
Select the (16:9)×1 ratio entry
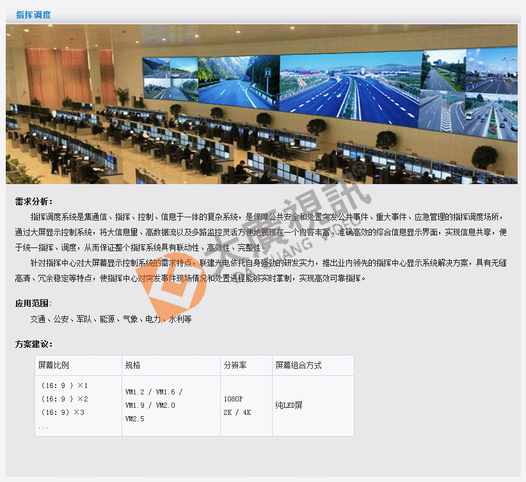[65, 386]
